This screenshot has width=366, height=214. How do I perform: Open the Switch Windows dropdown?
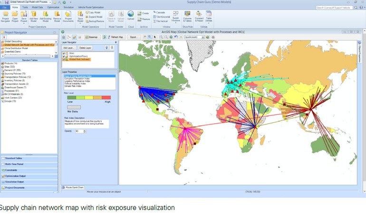click(x=176, y=23)
